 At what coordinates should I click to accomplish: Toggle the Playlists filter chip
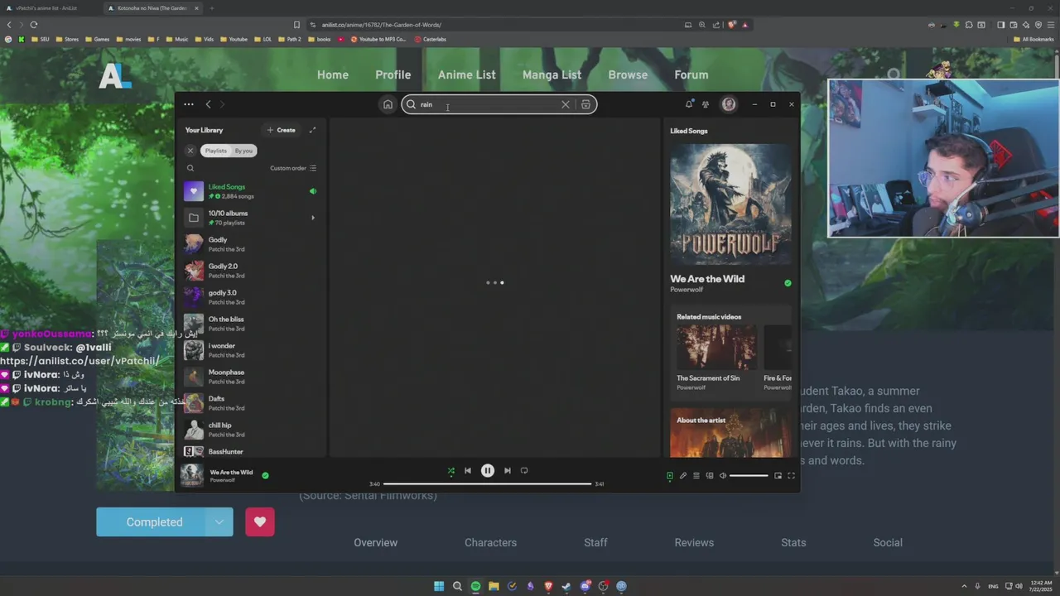pos(216,151)
